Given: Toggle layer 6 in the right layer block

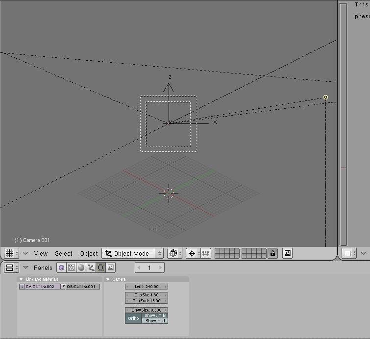Looking at the screenshot, I should pos(244,251).
